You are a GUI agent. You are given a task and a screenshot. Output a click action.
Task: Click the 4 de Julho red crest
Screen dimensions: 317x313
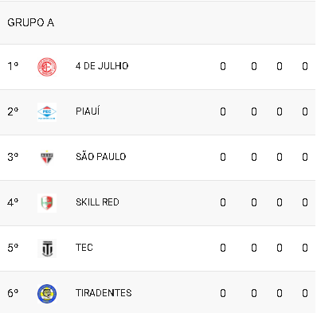click(47, 67)
